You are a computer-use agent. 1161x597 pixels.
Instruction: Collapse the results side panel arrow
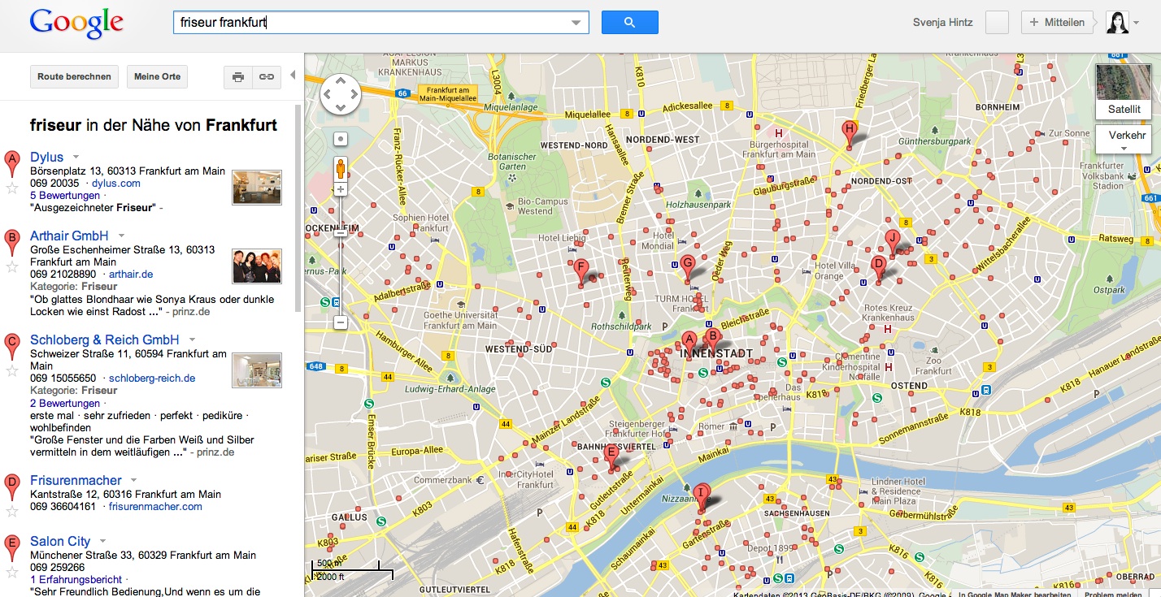pyautogui.click(x=293, y=76)
